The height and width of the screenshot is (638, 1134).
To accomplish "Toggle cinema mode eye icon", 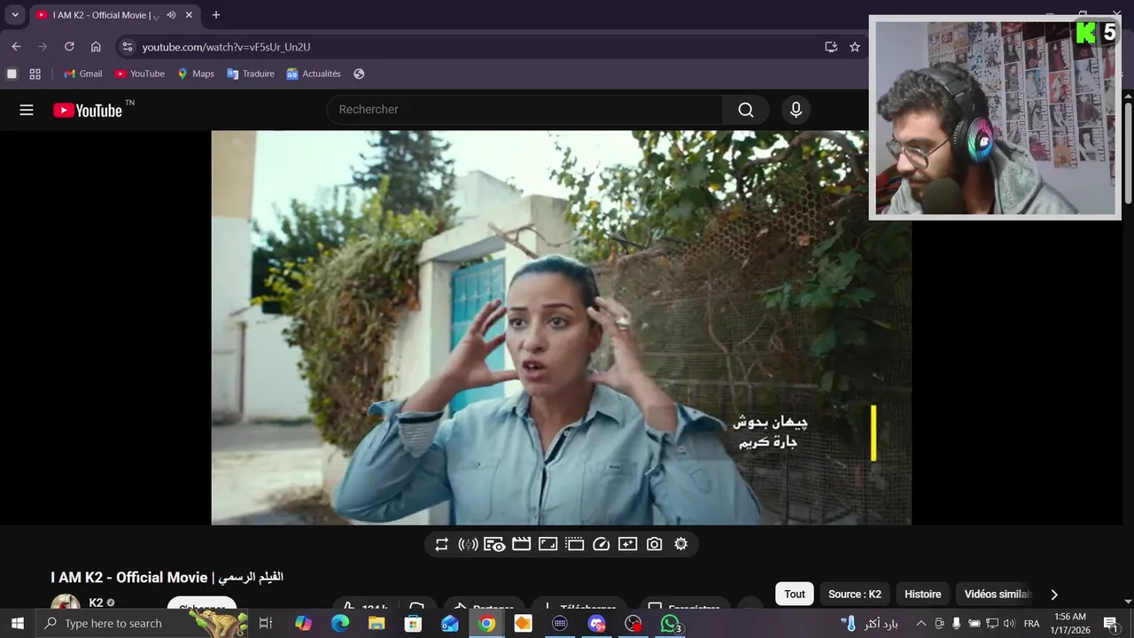I will pos(494,544).
